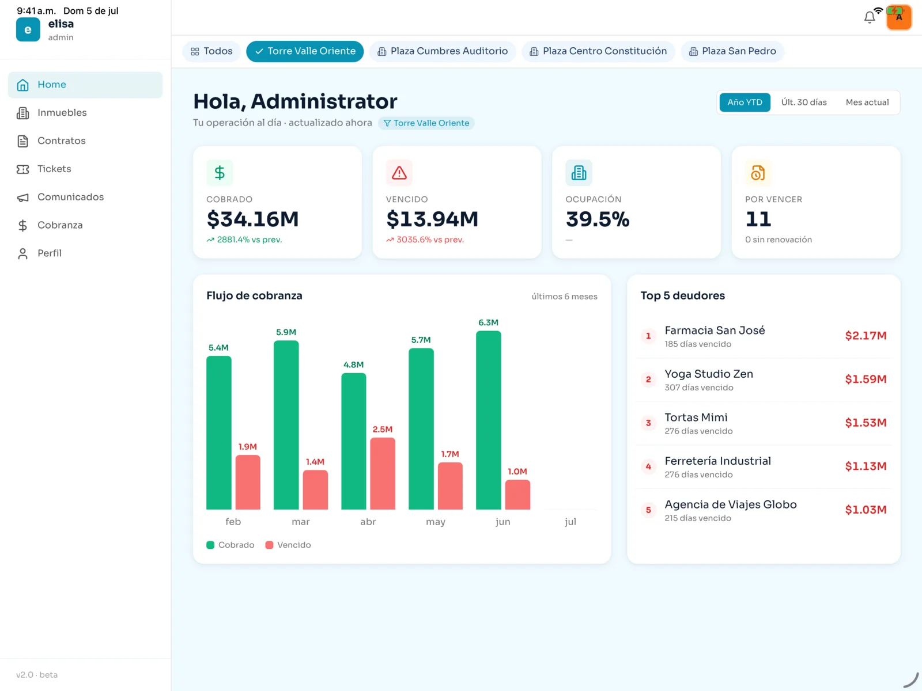Click the "últimos 6 meses" label
Screen dimensions: 922x691
[564, 297]
